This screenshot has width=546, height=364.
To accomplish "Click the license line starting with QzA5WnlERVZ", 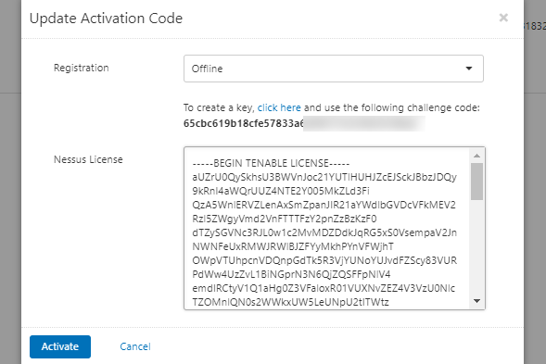I will [x=324, y=205].
